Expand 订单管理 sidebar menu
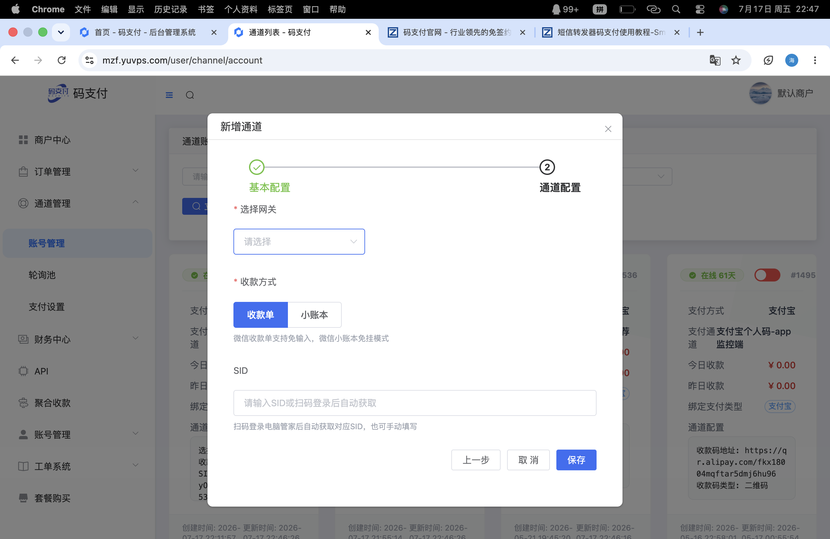 click(77, 171)
